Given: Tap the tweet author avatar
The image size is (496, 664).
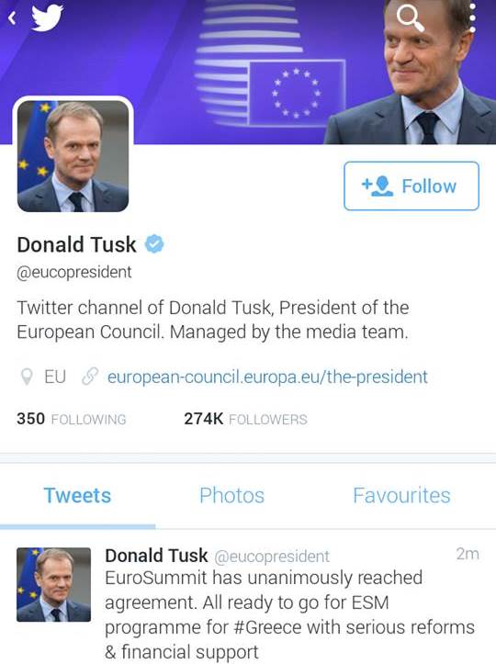Looking at the screenshot, I should [x=53, y=584].
